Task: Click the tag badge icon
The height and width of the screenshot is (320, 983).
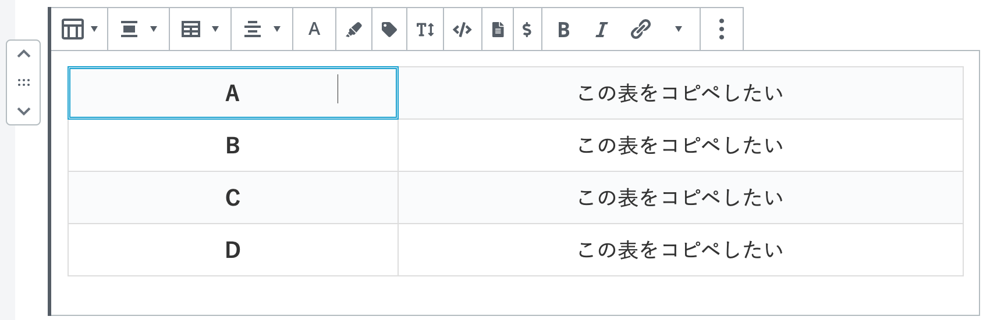Action: [x=389, y=29]
